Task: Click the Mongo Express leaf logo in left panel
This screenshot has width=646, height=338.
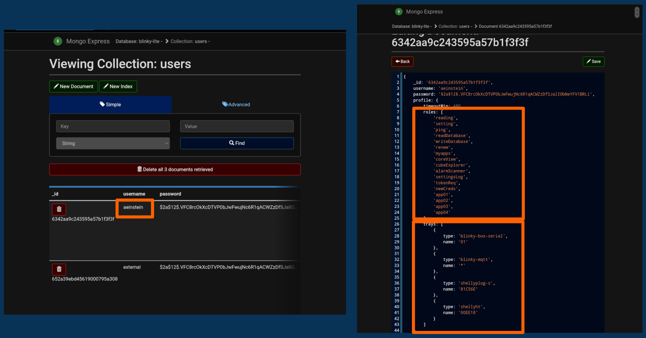Action: (58, 41)
